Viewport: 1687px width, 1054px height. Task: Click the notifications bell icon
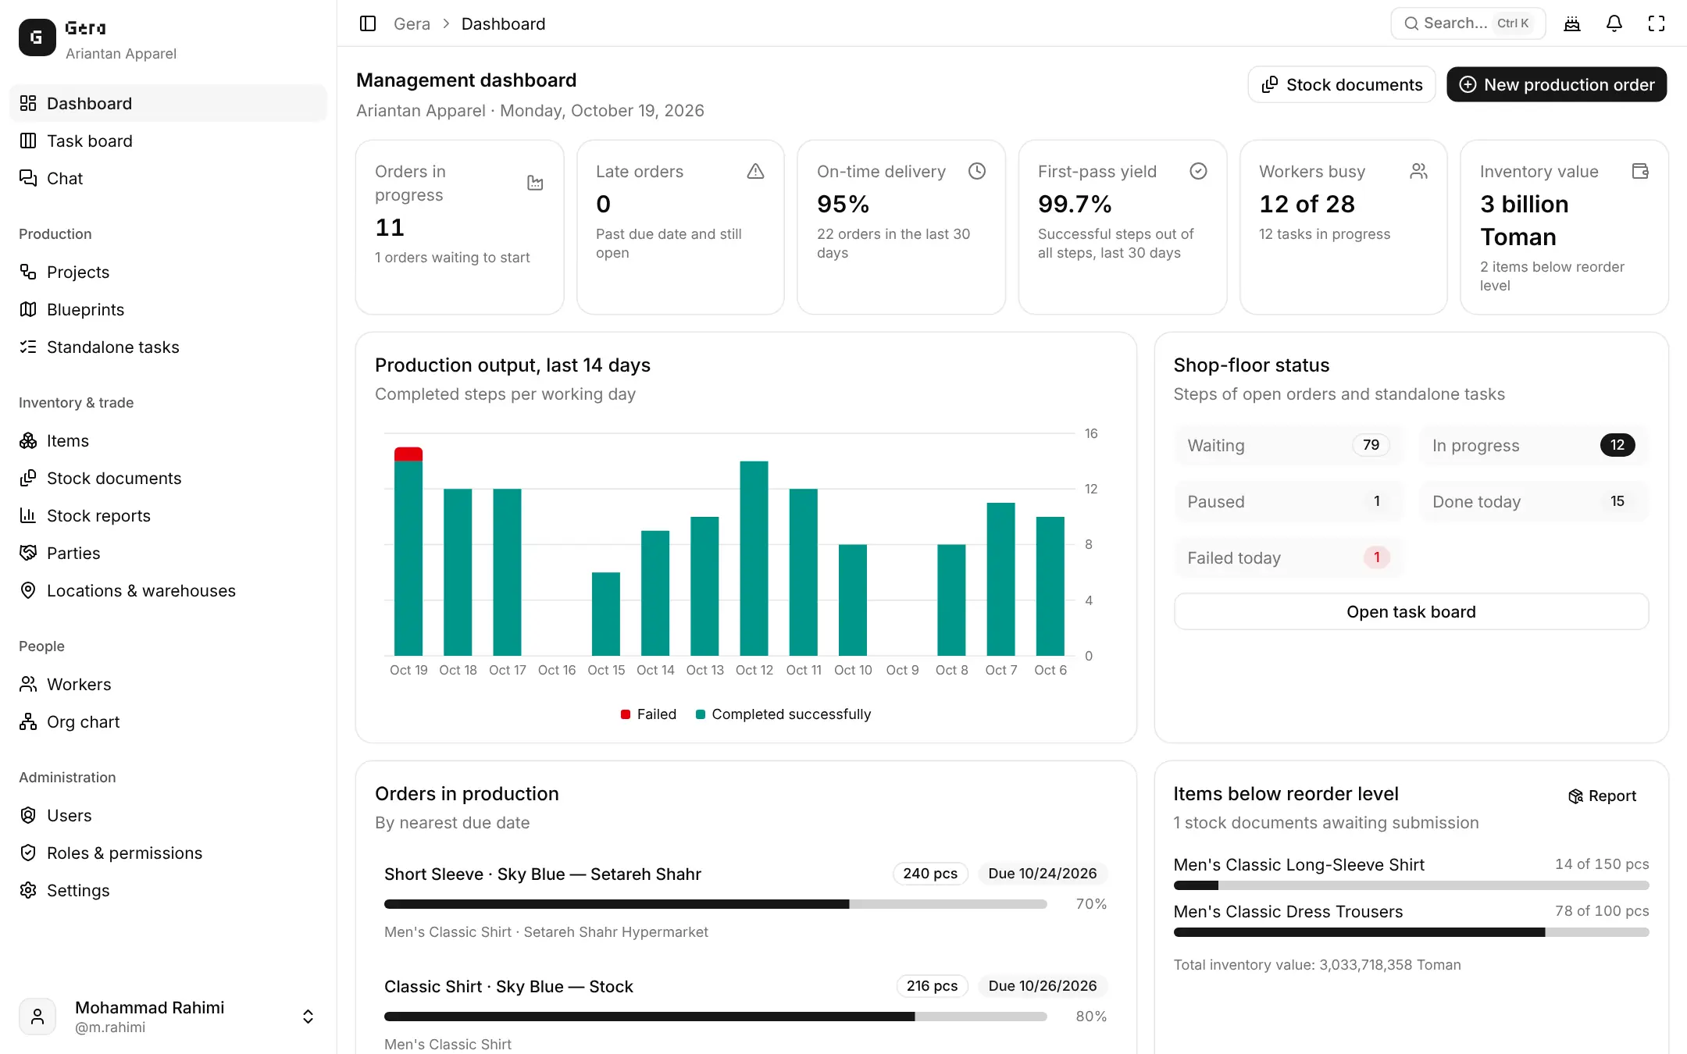[x=1614, y=23]
